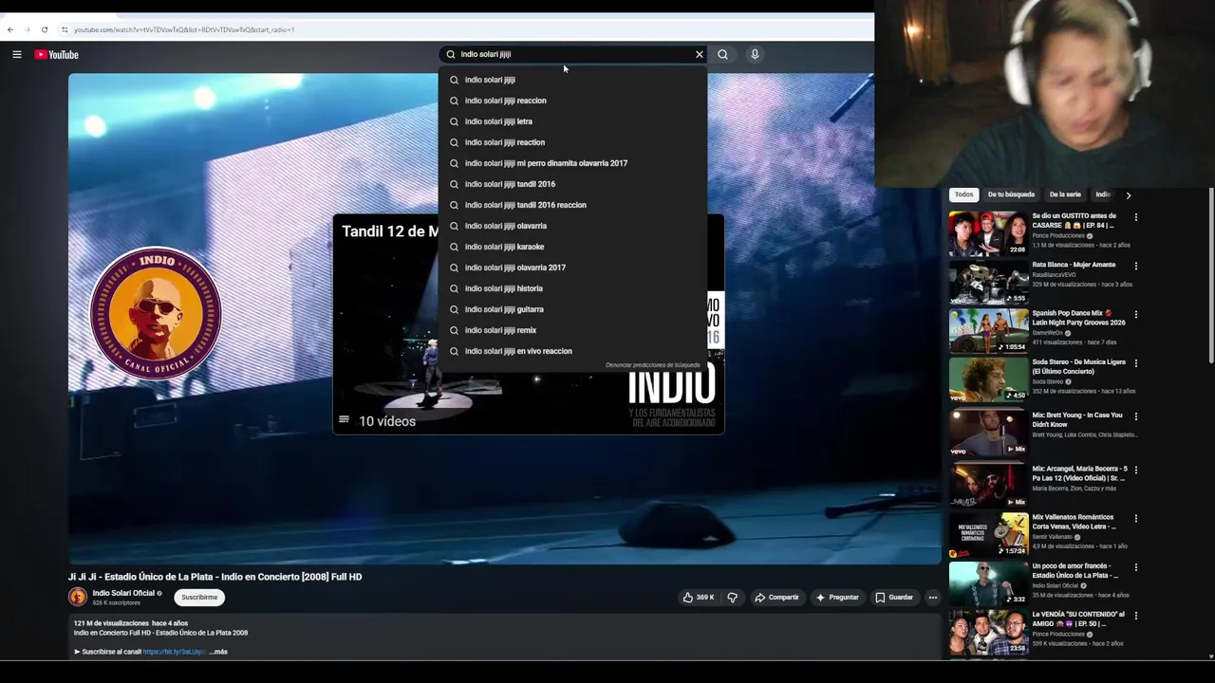This screenshot has width=1215, height=683.
Task: Reload the page in the browser
Action: click(44, 29)
